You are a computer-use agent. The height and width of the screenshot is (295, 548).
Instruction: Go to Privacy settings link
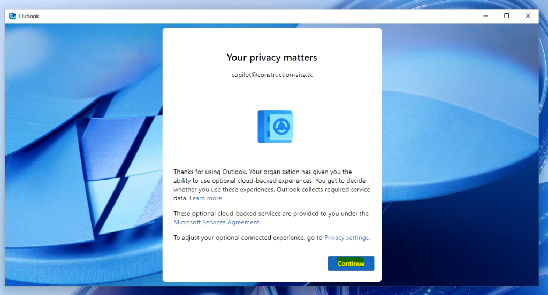(346, 238)
